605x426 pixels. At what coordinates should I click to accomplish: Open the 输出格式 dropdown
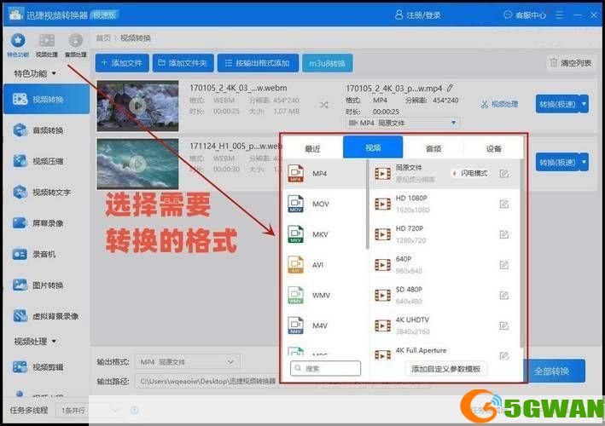pyautogui.click(x=188, y=362)
